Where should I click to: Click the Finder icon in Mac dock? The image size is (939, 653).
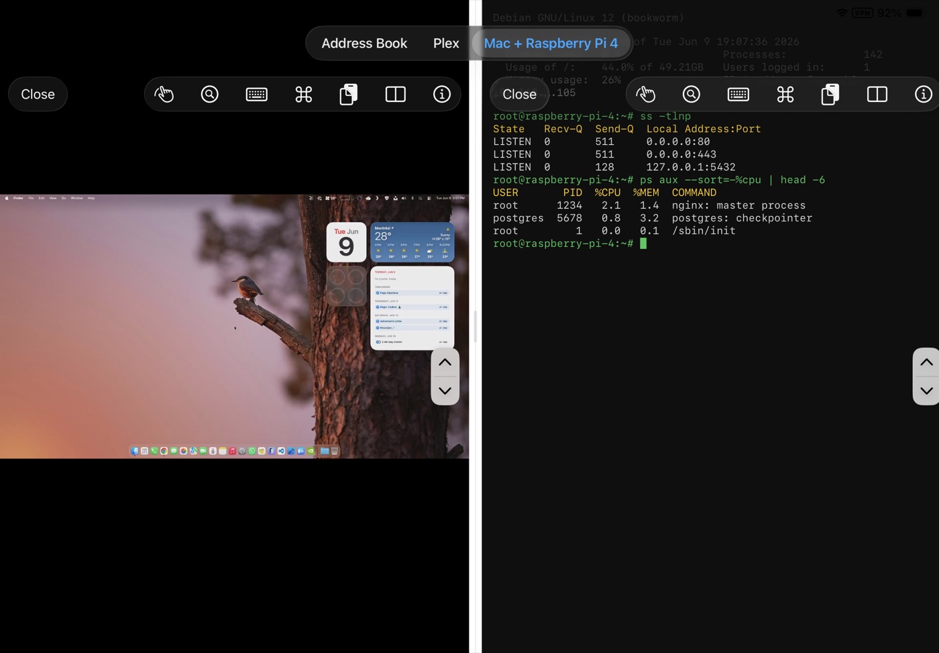click(x=135, y=451)
